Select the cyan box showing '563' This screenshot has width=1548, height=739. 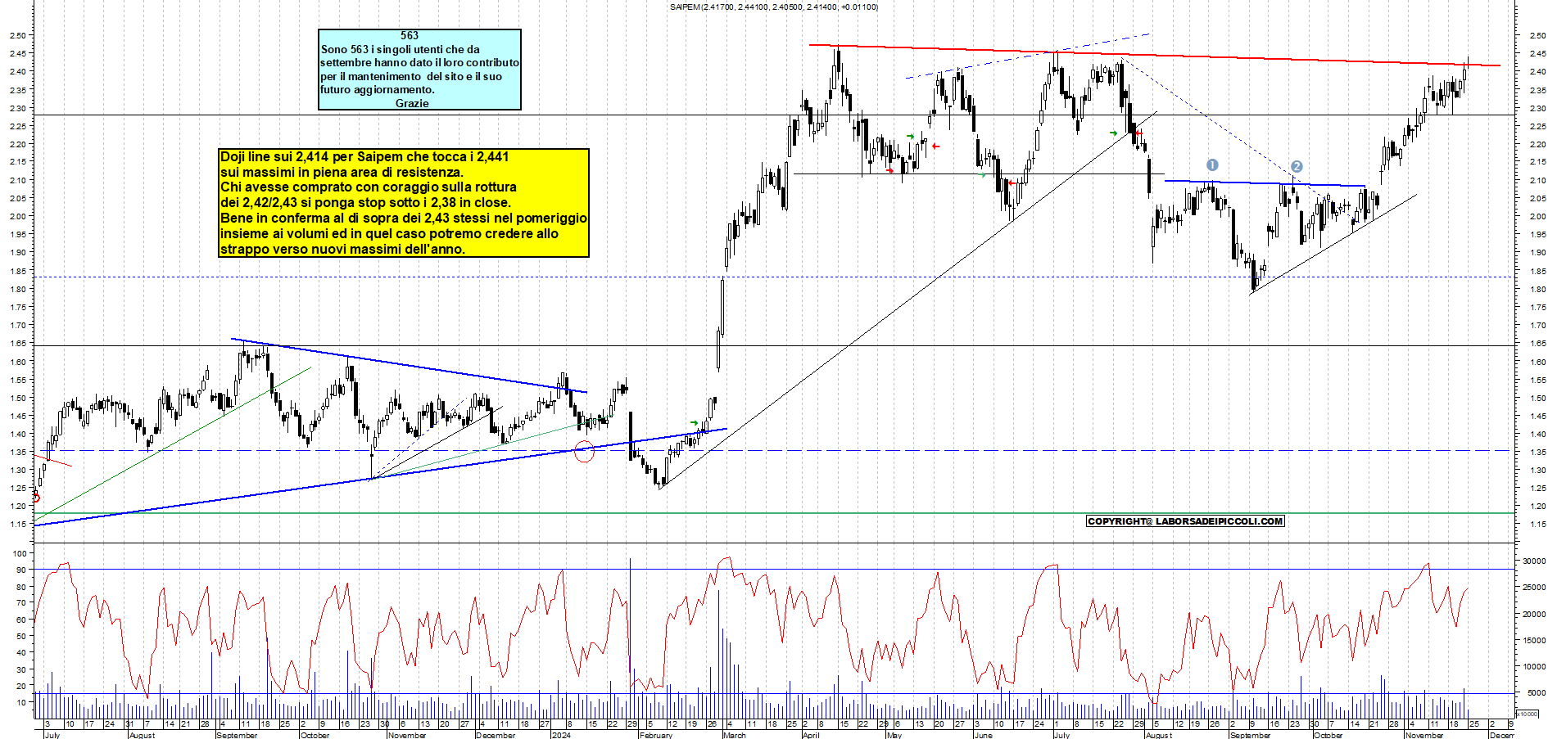pos(419,70)
